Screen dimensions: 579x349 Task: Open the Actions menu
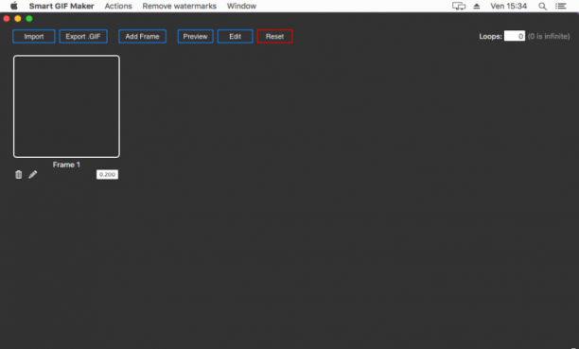[118, 7]
